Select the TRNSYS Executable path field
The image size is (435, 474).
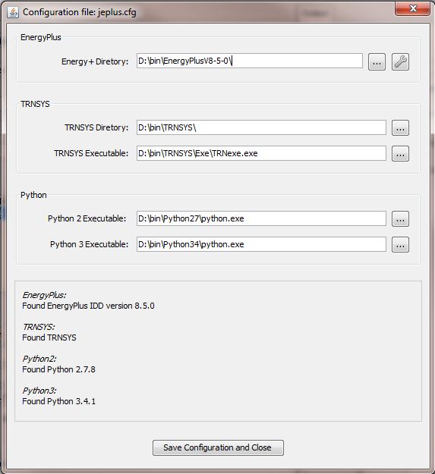click(261, 153)
